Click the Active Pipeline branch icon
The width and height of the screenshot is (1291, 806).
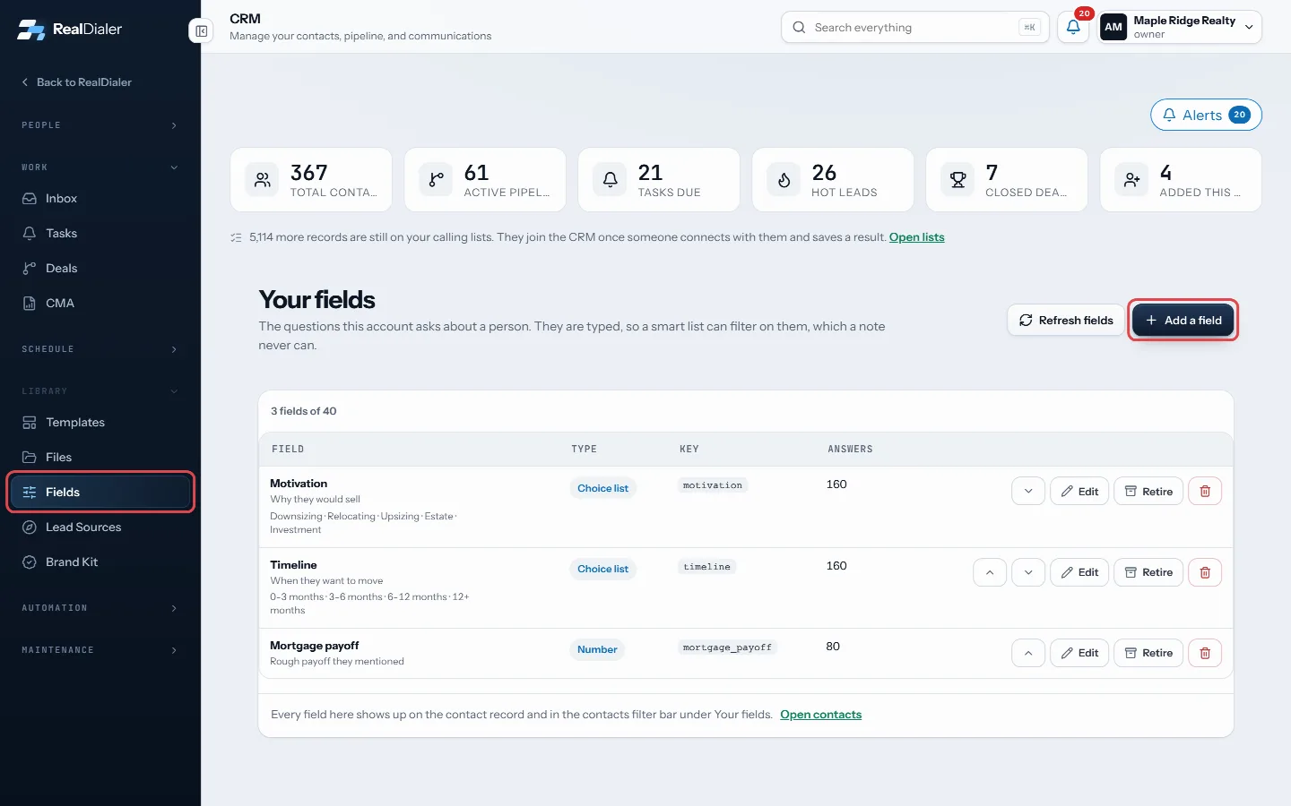tap(436, 180)
